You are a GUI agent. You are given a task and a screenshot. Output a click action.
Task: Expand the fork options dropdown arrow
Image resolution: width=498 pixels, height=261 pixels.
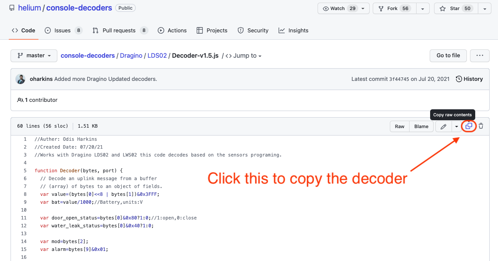click(422, 8)
